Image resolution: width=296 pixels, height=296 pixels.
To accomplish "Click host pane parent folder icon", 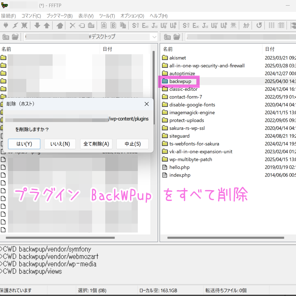I will 167,37.
